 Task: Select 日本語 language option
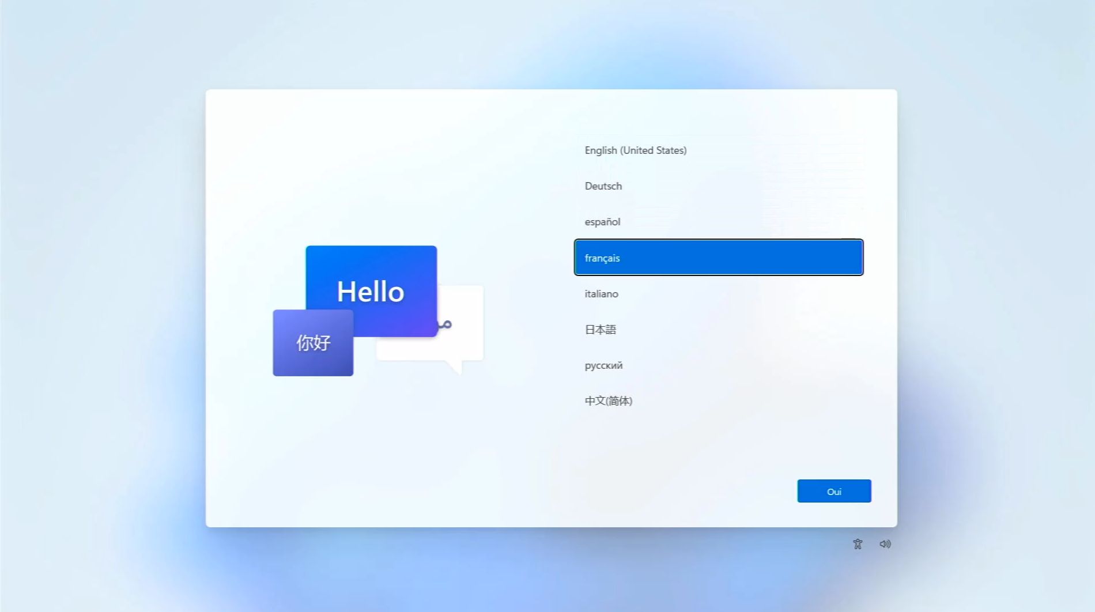coord(719,330)
